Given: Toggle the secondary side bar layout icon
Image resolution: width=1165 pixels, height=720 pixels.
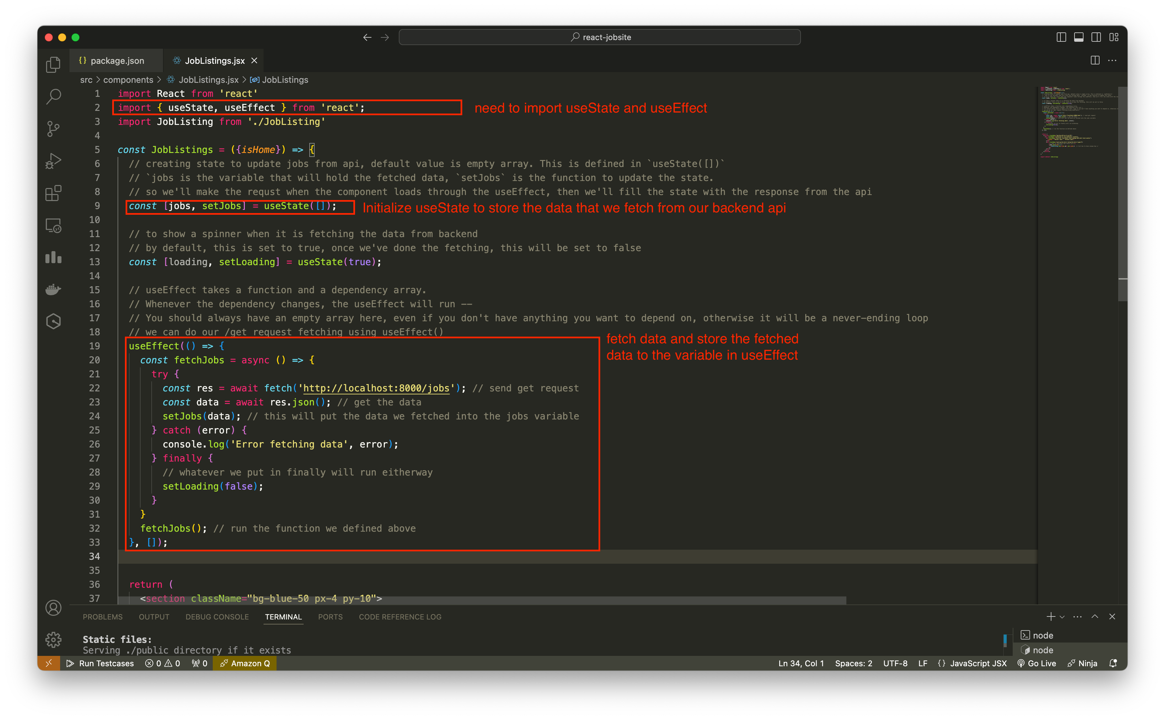Looking at the screenshot, I should click(1096, 37).
